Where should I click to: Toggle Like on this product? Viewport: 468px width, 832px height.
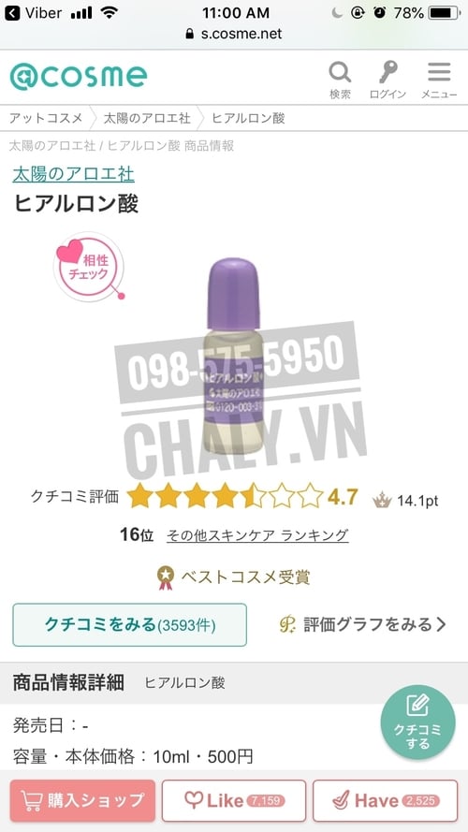coord(234,800)
